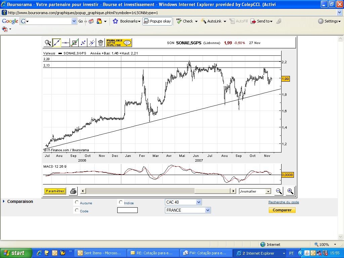344x258 pixels.
Task: Follow the Recherche du code link
Action: (x=283, y=202)
